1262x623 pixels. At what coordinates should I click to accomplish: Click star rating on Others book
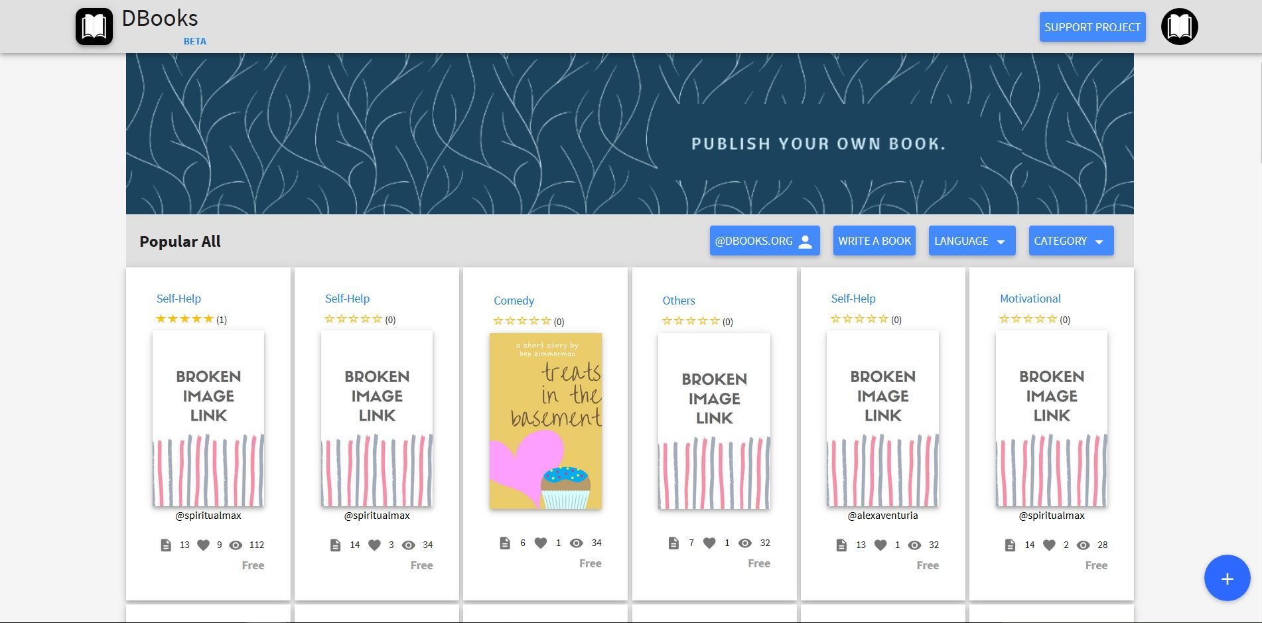tap(690, 320)
